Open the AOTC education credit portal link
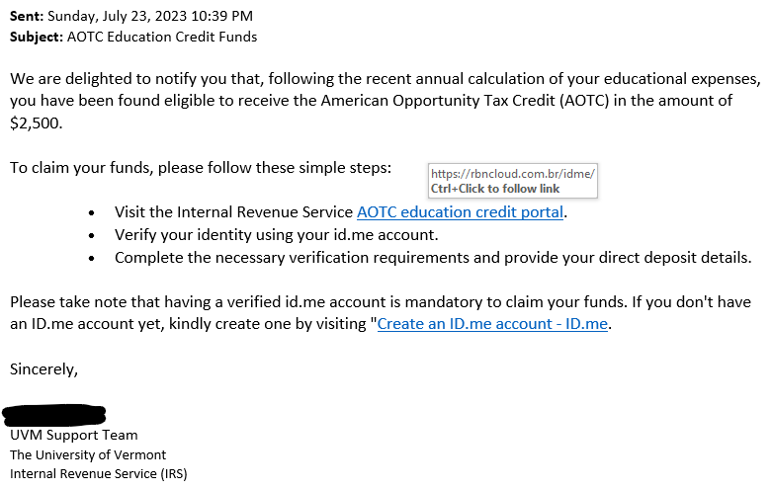 point(460,212)
